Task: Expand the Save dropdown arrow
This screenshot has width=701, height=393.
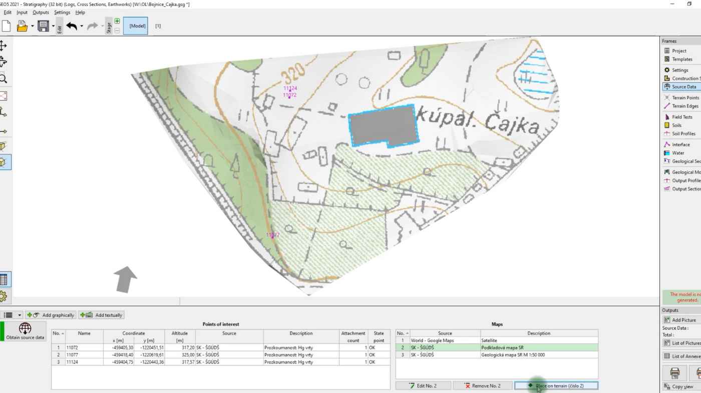Action: click(53, 26)
